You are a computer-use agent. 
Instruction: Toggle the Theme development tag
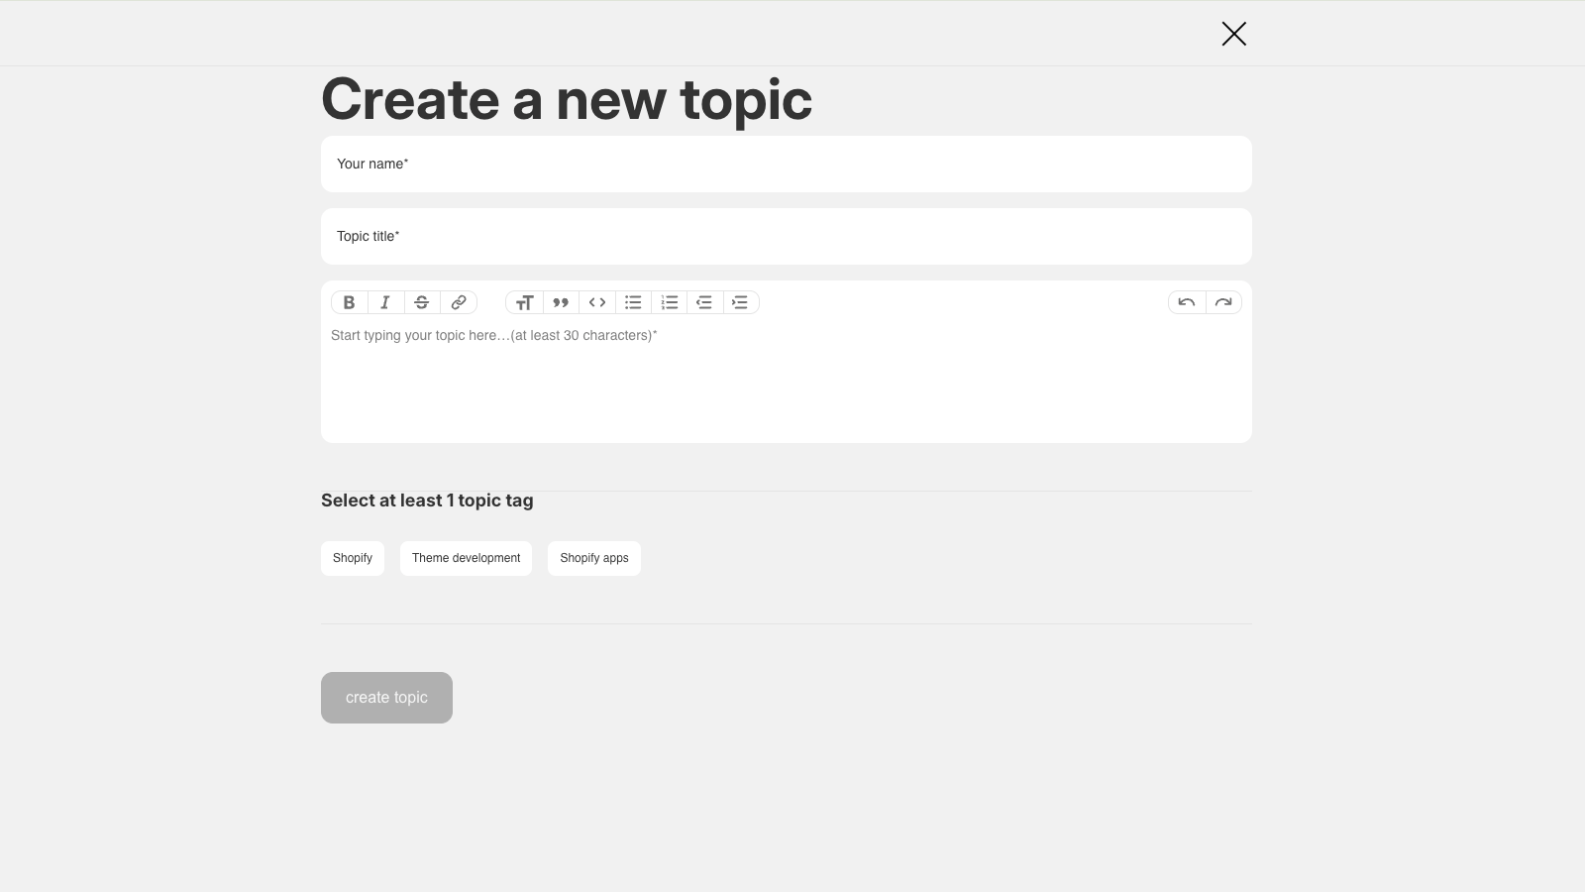(466, 558)
